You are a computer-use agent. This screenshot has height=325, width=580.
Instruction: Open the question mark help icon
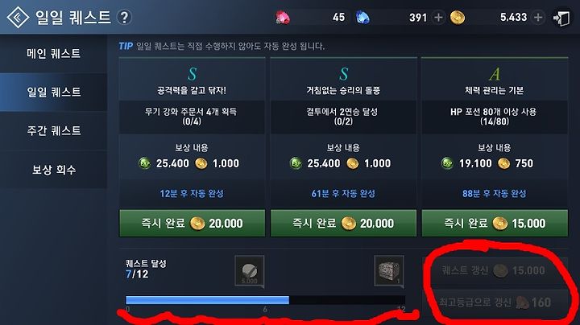pyautogui.click(x=124, y=18)
